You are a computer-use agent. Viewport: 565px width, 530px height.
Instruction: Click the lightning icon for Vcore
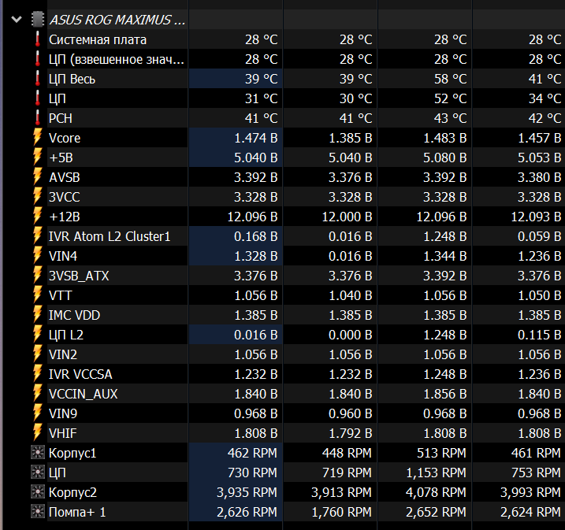tap(38, 138)
